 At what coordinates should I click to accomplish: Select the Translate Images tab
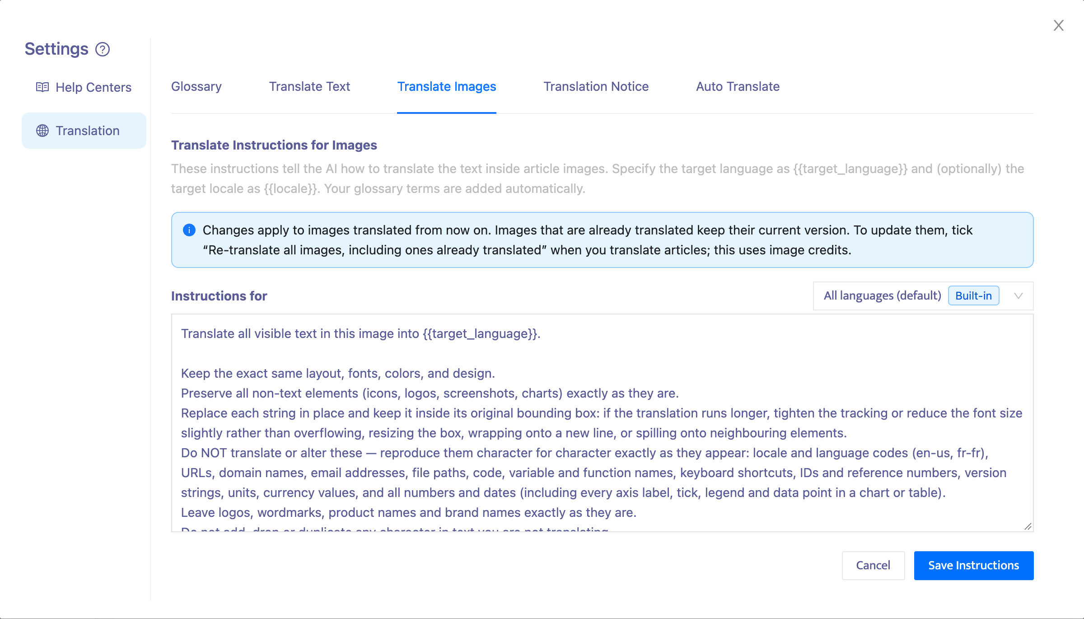tap(447, 86)
